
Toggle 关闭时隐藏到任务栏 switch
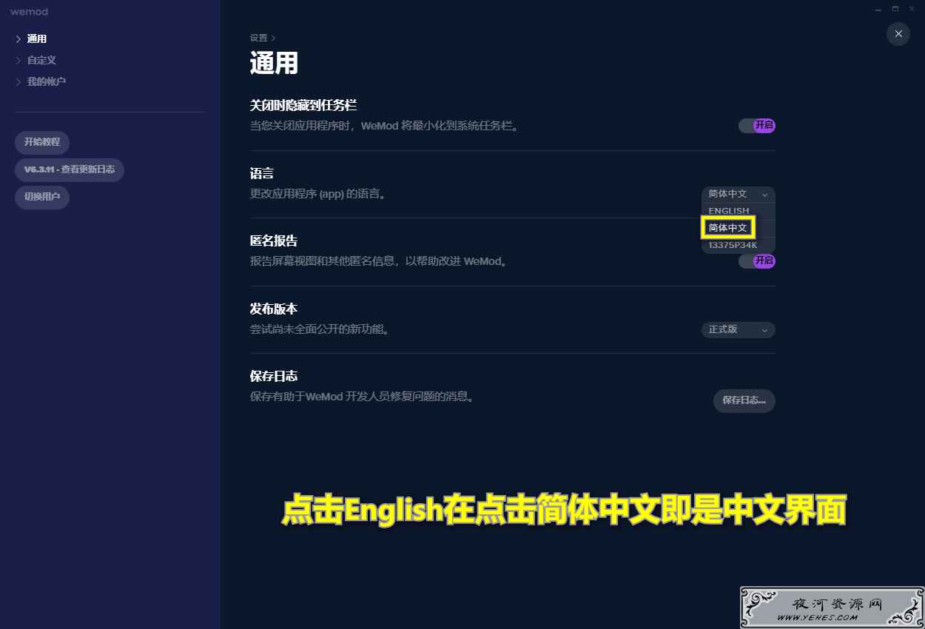pos(756,126)
